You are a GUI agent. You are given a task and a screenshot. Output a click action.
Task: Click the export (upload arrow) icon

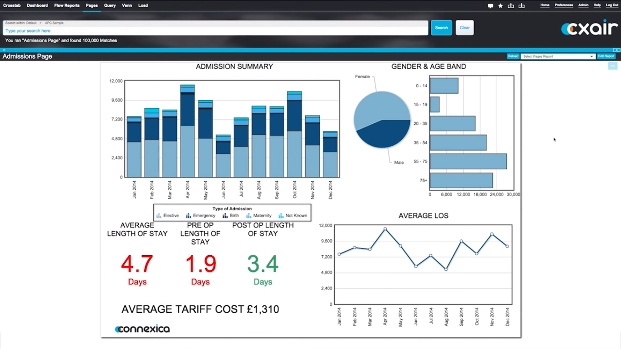coord(510,5)
